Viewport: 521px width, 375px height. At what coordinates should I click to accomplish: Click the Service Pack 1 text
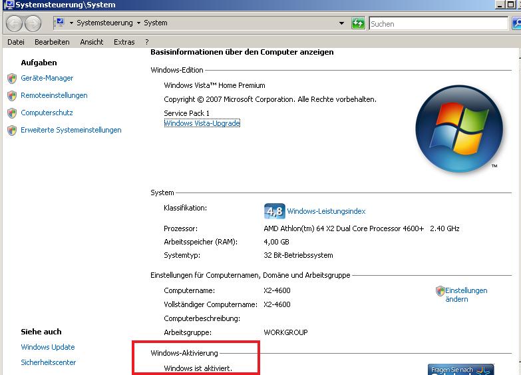click(187, 113)
